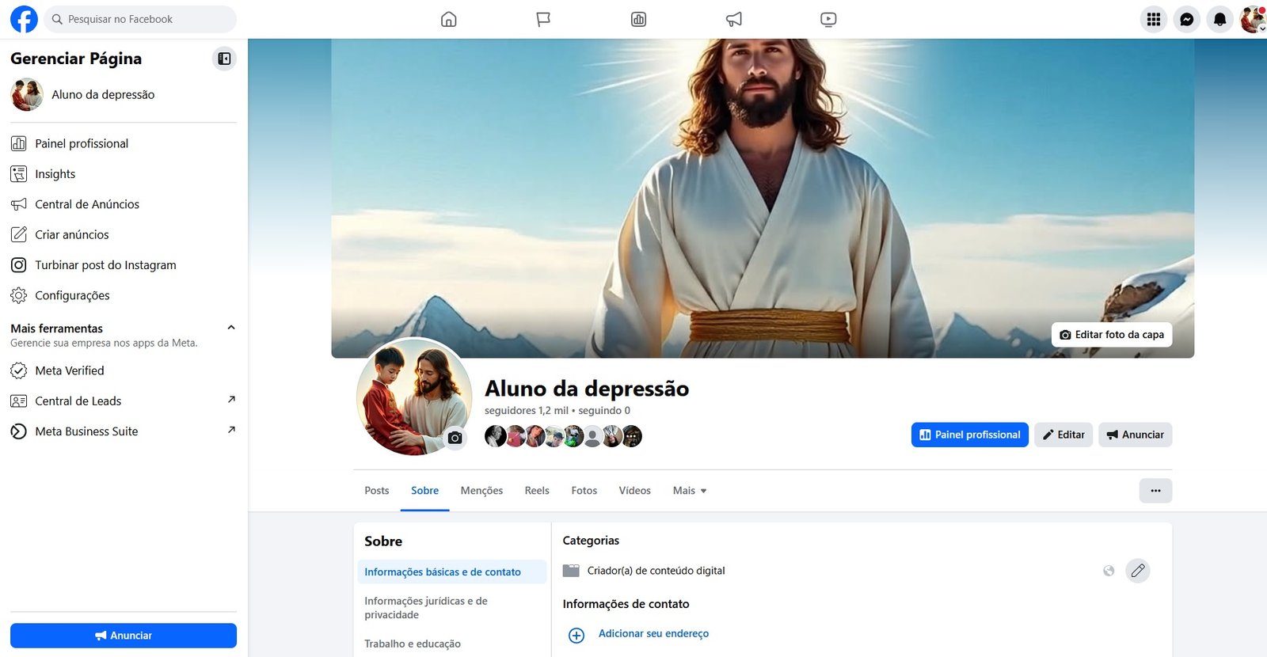Open the apps grid menu icon
Screen dimensions: 1267x657
coord(1154,19)
